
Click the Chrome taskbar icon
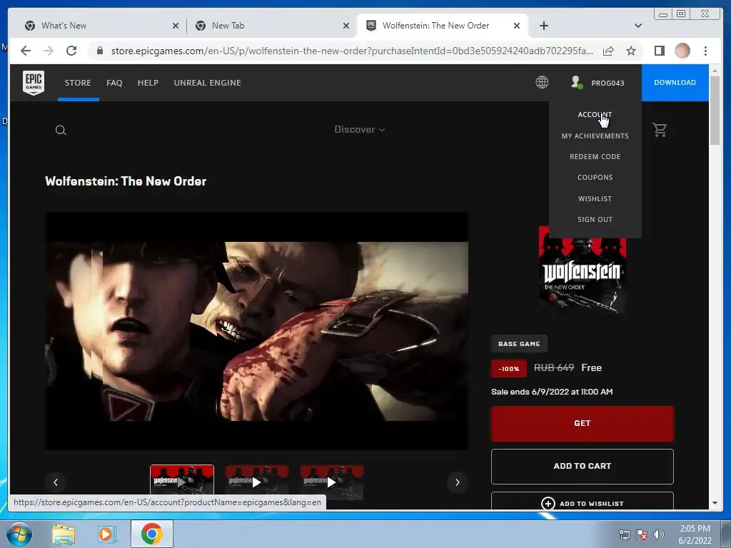click(151, 534)
